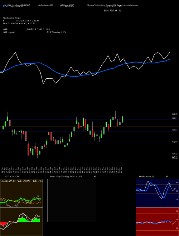
Task: Click the last green candlestick on chart
Action: click(x=122, y=119)
